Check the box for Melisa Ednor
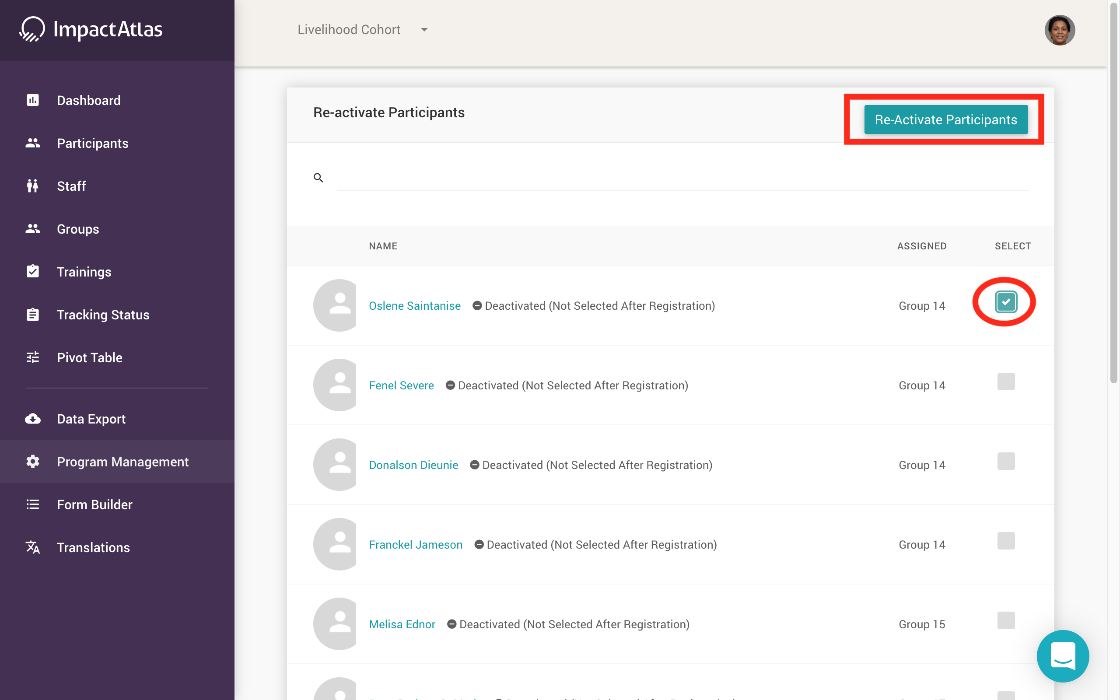The width and height of the screenshot is (1120, 700). 1006,620
